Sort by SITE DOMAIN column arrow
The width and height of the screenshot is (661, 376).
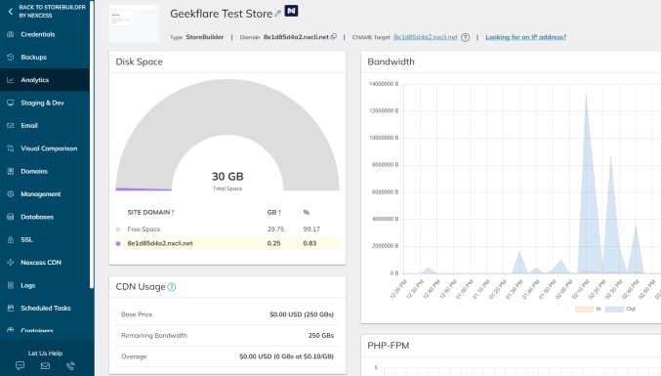click(173, 213)
